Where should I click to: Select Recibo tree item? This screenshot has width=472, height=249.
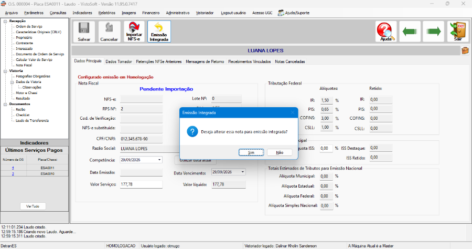[x=20, y=109]
